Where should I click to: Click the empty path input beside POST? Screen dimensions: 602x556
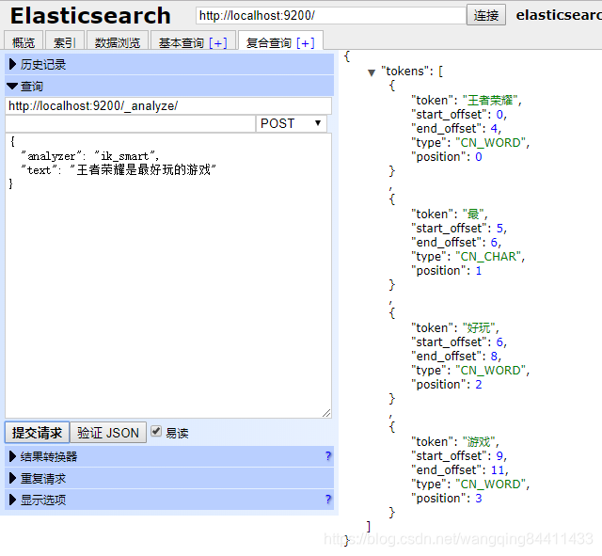click(x=130, y=123)
